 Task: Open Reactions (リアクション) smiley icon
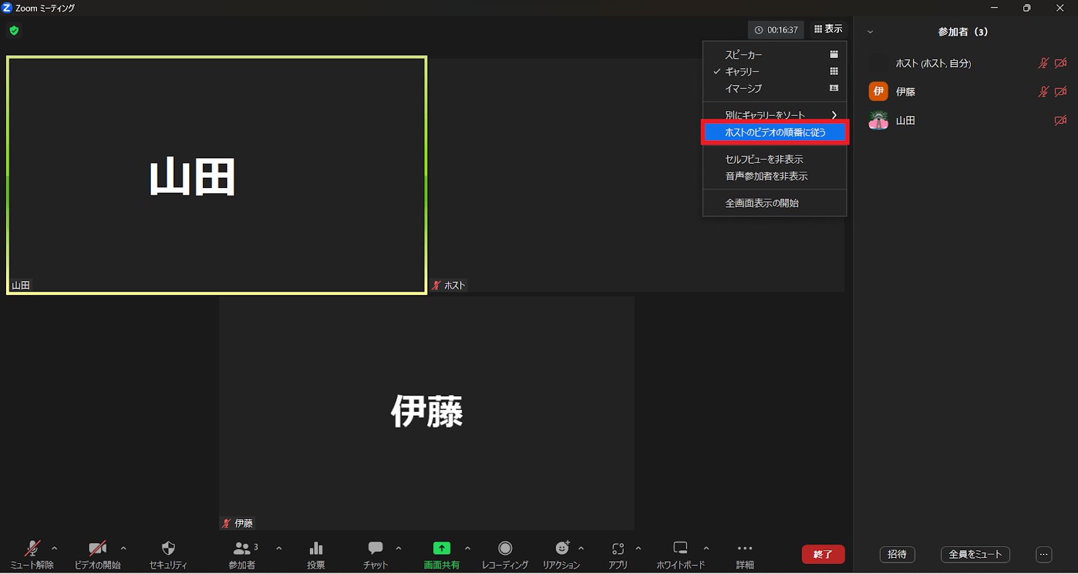tap(562, 548)
